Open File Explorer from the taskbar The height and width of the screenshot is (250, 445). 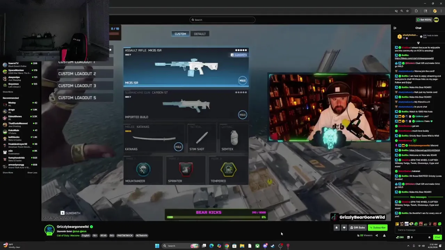(x=242, y=246)
